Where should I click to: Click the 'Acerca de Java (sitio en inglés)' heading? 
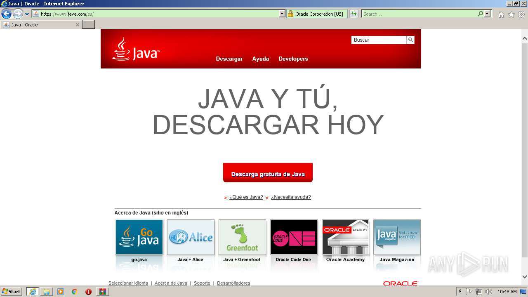tap(151, 213)
